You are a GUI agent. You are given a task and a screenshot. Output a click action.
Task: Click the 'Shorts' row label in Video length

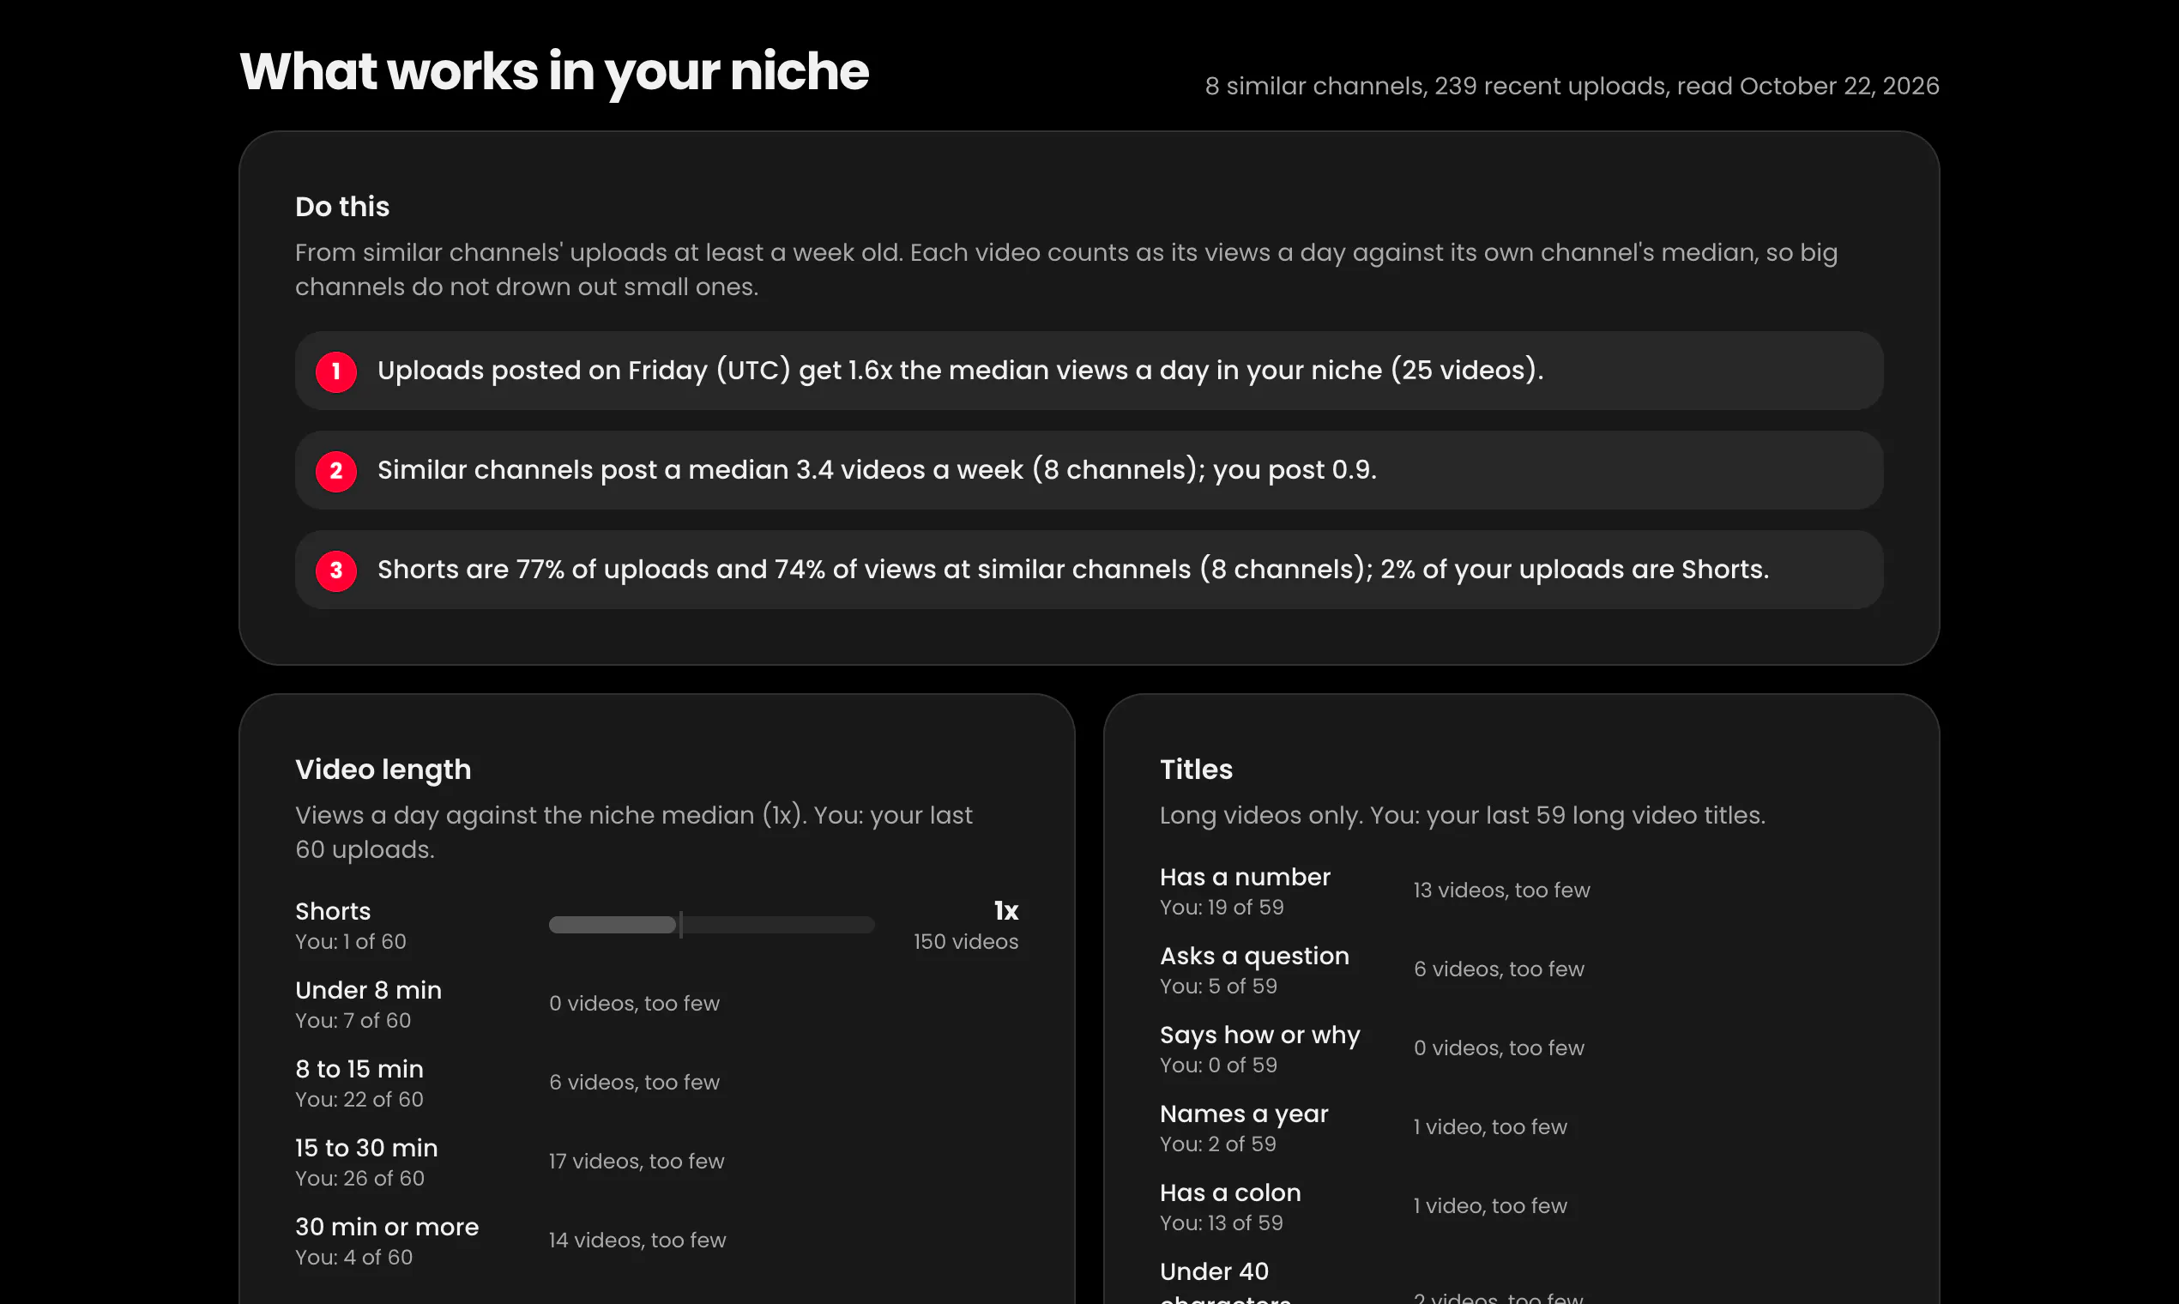click(333, 911)
